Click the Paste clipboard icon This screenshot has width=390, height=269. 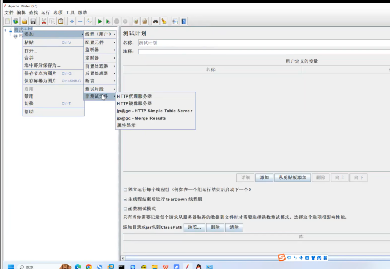tap(61, 22)
